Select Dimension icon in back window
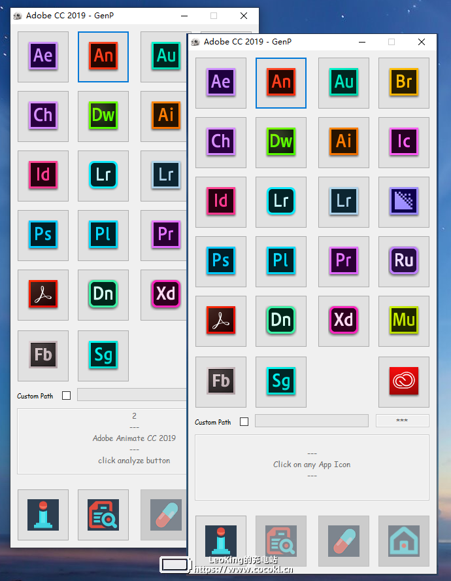Viewport: 451px width, 581px height. [x=103, y=295]
